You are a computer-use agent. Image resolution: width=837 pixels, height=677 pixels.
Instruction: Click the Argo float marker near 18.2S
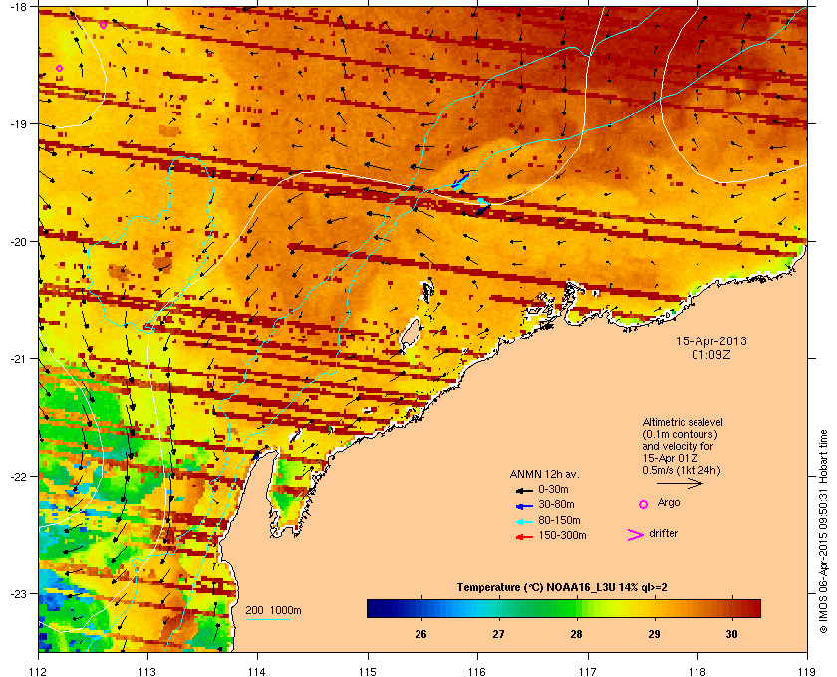(x=103, y=25)
